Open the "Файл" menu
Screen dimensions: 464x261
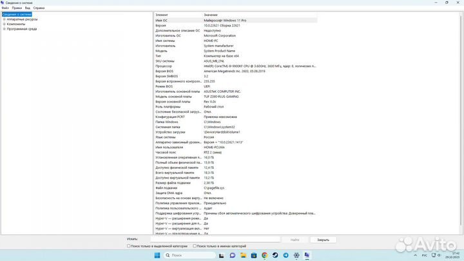5,8
